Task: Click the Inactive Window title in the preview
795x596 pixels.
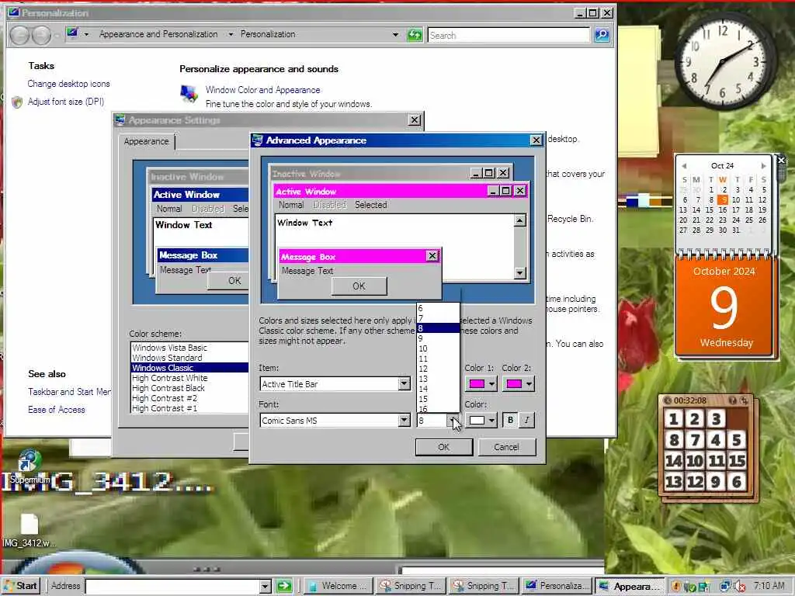Action: click(x=306, y=174)
